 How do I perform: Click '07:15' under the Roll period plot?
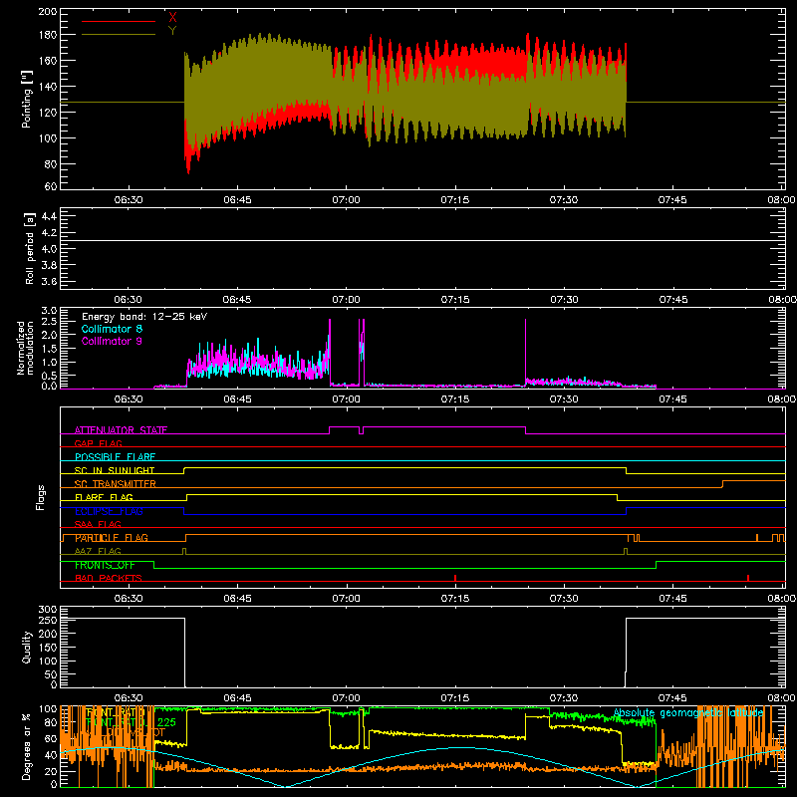pos(455,300)
